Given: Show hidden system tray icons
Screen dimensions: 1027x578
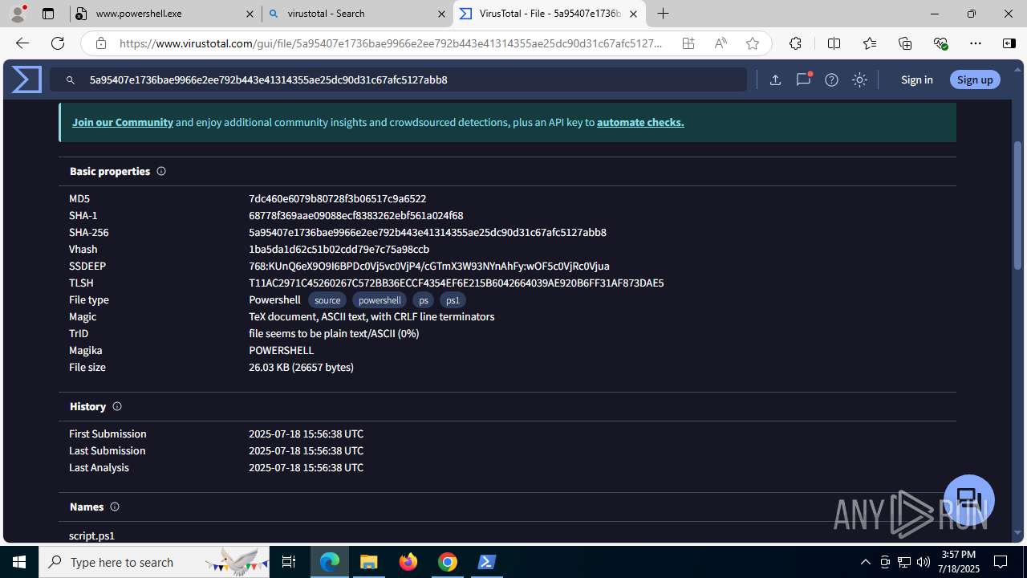Looking at the screenshot, I should 865,562.
